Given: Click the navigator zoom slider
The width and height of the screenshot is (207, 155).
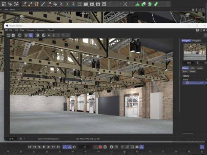Looking at the screenshot, I should point(201,63).
